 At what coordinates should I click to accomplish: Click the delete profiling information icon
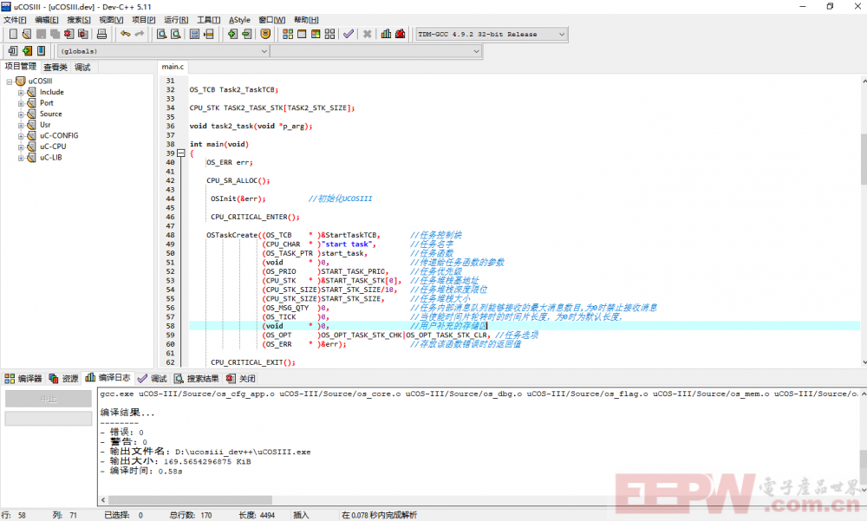(x=401, y=35)
